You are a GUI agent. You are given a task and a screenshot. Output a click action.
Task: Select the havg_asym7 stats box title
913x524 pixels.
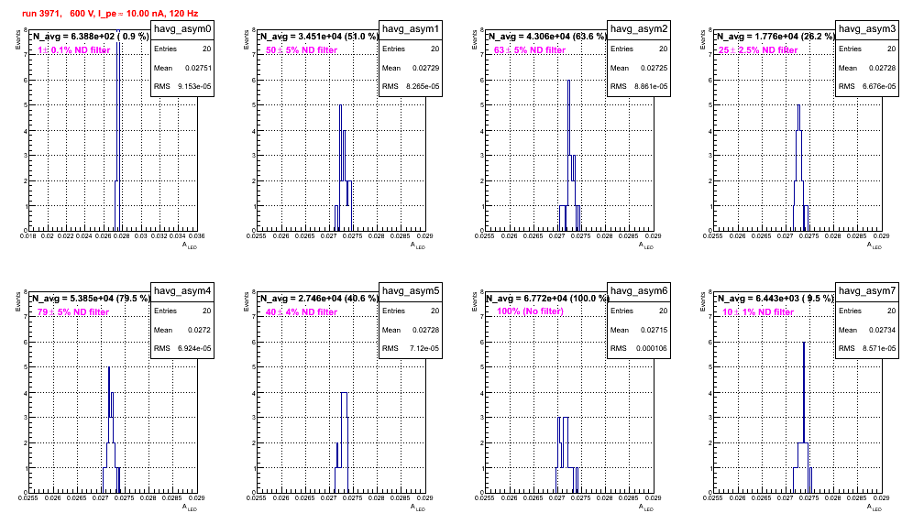(867, 290)
